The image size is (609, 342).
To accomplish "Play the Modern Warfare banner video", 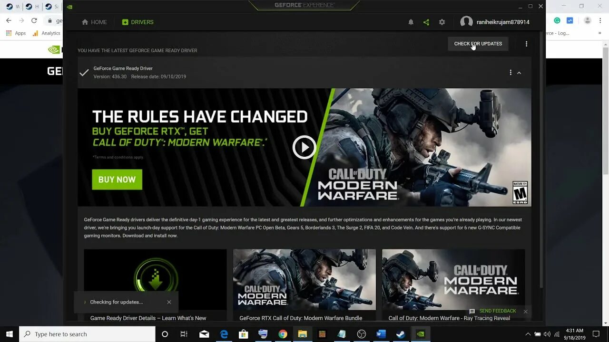I will (304, 147).
